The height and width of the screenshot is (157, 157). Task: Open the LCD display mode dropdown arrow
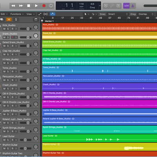pos(100,6)
